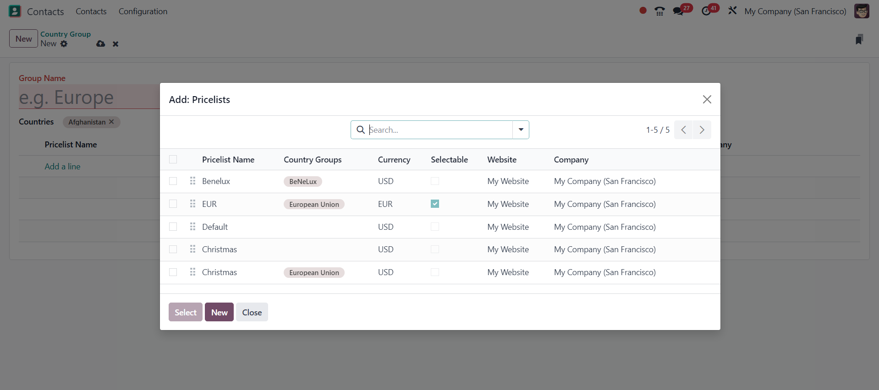Image resolution: width=879 pixels, height=390 pixels.
Task: Click the debug tools wrench icon
Action: tap(732, 11)
